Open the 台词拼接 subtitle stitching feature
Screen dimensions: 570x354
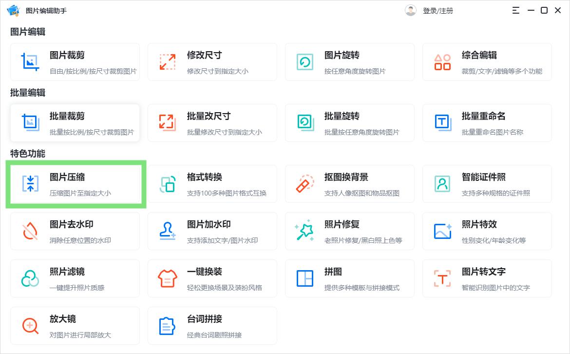[212, 326]
